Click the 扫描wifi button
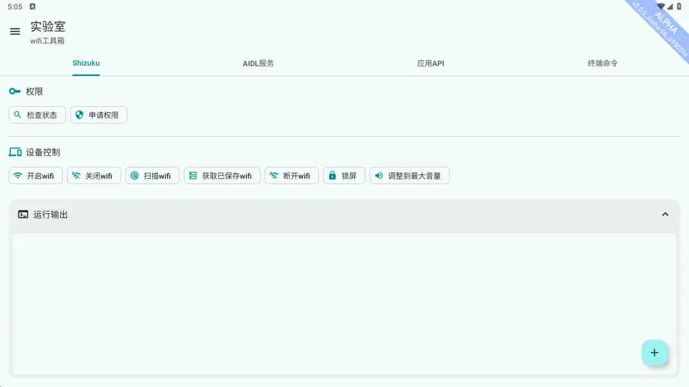Image resolution: width=689 pixels, height=387 pixels. [x=152, y=176]
